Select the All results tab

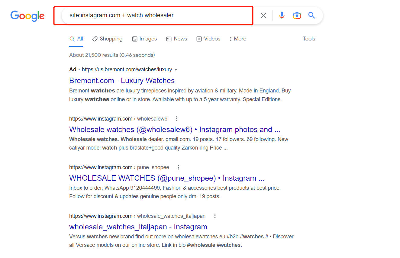pos(76,39)
